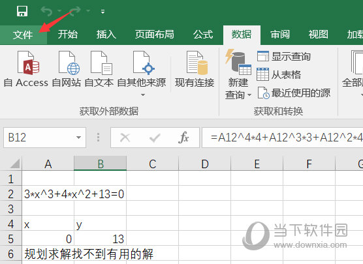Switch to the 插入 ribbon tab

point(106,35)
